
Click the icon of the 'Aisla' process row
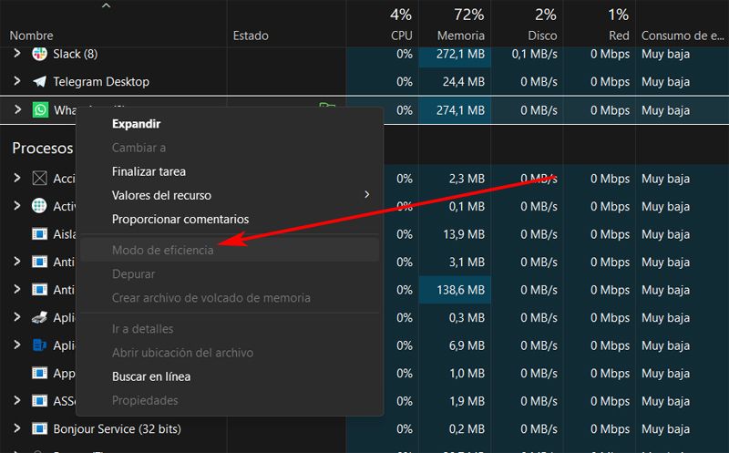(x=39, y=234)
